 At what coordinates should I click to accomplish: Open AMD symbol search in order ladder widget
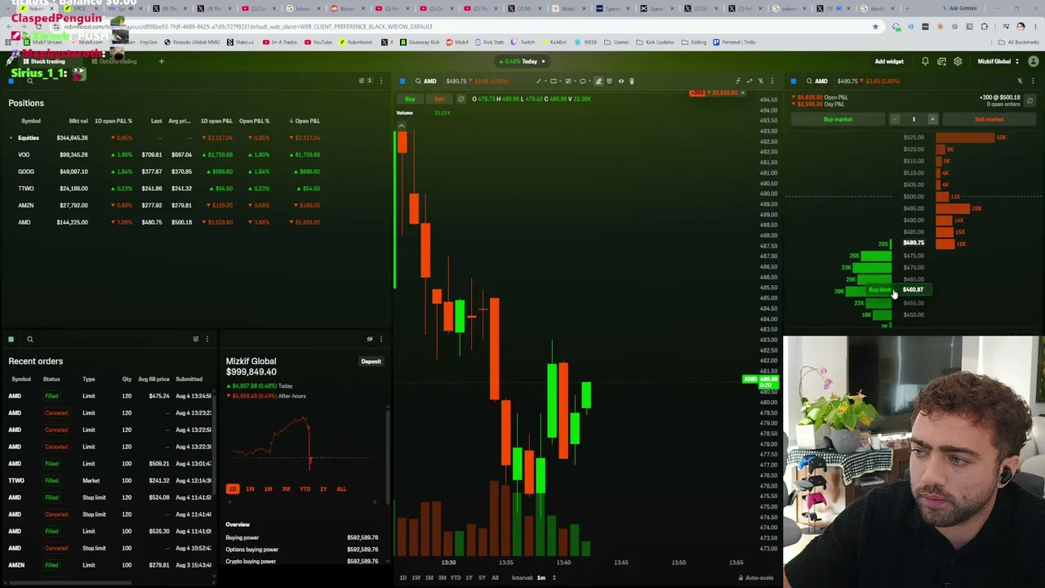point(816,81)
